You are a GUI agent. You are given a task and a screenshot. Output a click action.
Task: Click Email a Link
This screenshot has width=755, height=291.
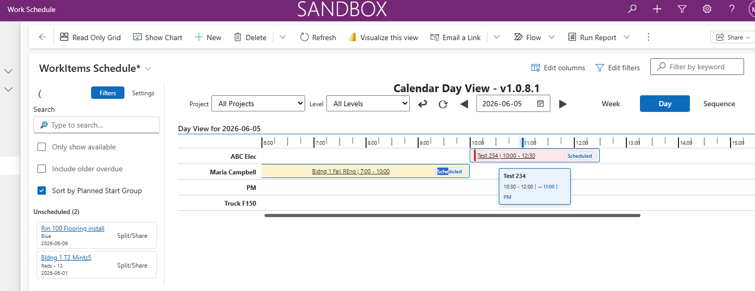[456, 37]
